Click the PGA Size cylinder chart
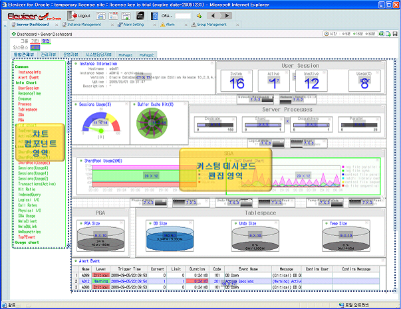 [x=101, y=239]
